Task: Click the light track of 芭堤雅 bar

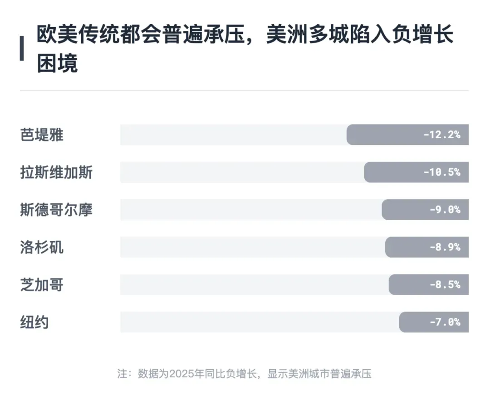Action: [233, 135]
